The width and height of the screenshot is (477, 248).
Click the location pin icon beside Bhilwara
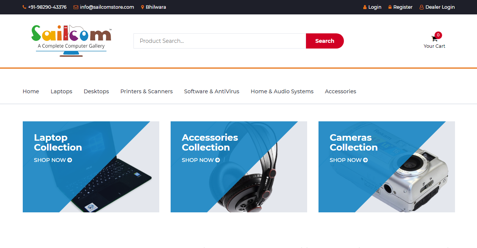pos(143,7)
